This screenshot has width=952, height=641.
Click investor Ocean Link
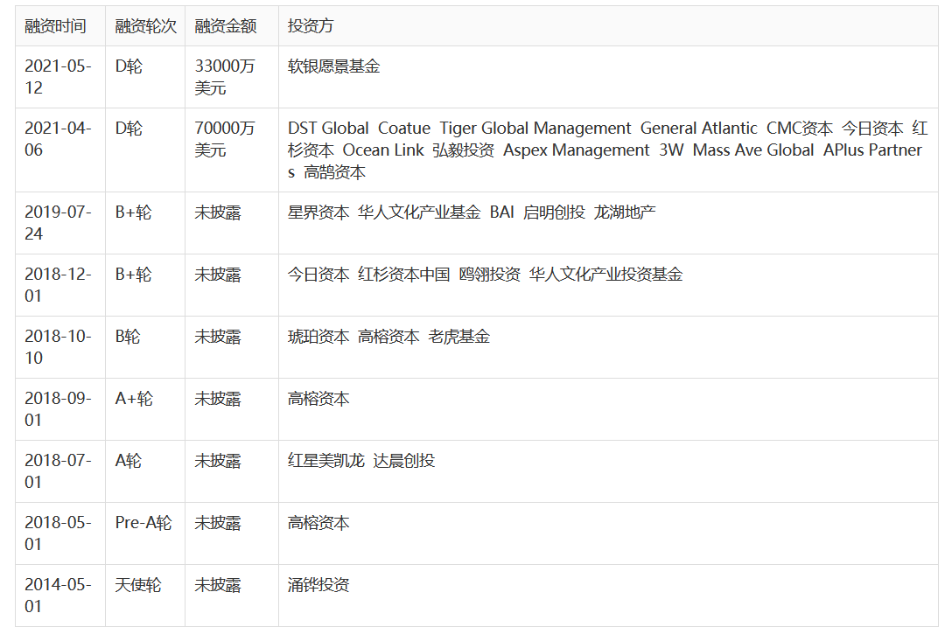click(x=383, y=150)
